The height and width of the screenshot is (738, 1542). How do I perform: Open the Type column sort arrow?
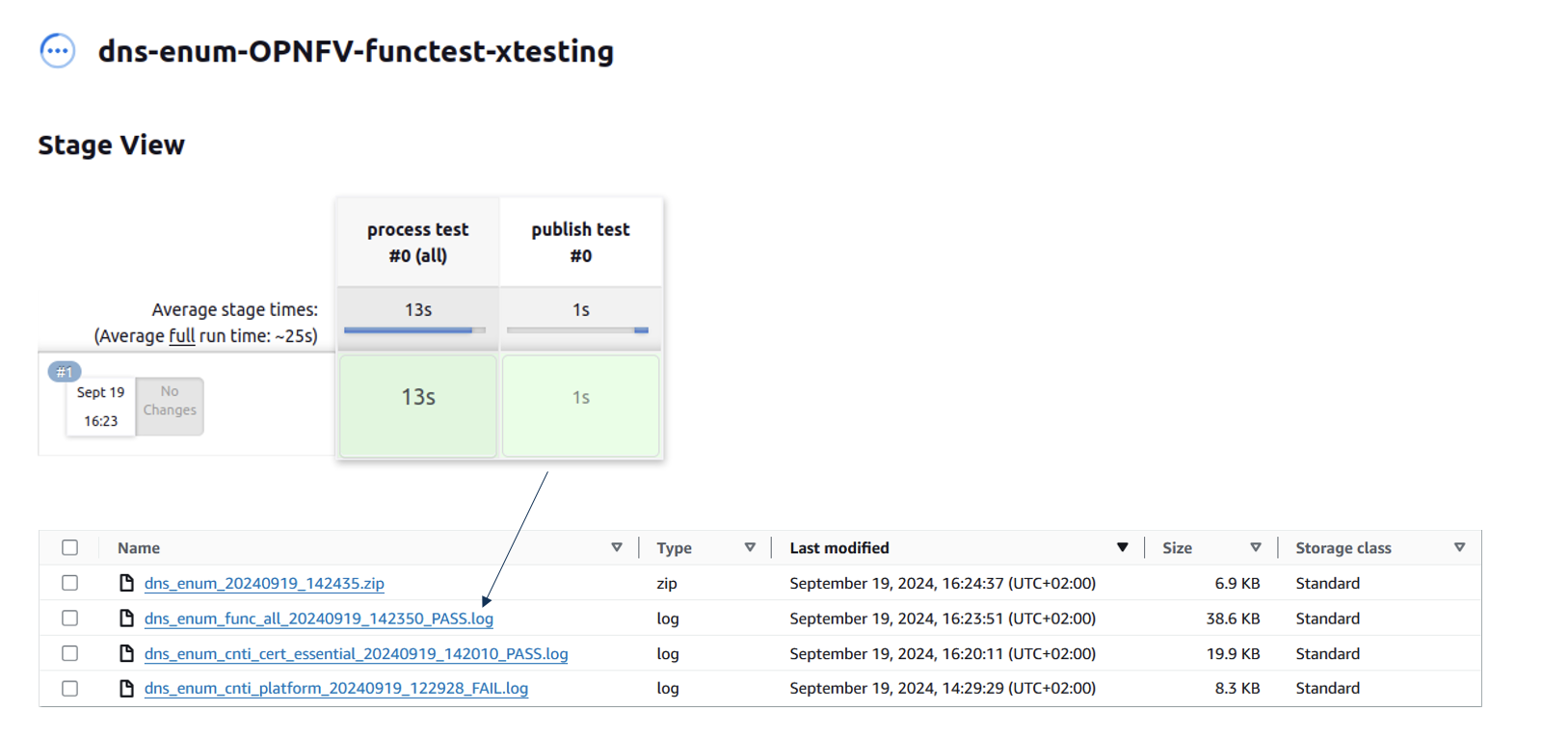[x=750, y=547]
